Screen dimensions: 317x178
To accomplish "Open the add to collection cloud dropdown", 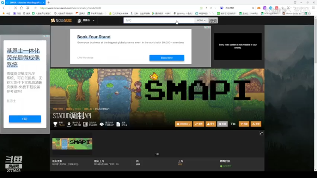I will point(183,124).
